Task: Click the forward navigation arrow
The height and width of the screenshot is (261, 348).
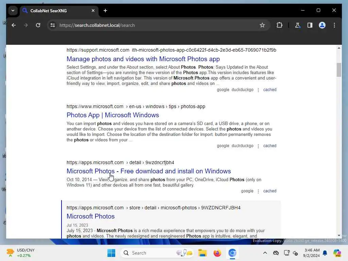Action: coord(26,25)
